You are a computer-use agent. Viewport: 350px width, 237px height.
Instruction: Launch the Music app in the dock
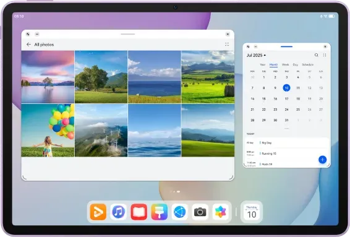118,212
